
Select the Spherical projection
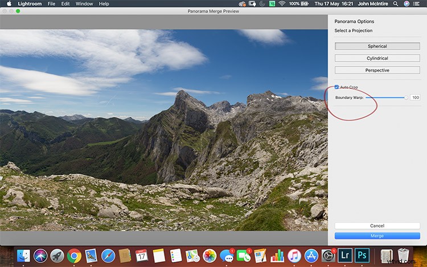click(x=377, y=46)
